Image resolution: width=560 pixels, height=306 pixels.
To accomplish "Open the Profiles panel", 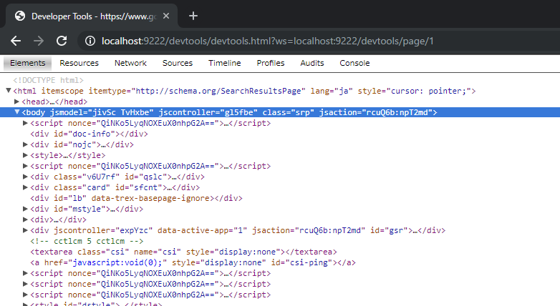I will (271, 63).
